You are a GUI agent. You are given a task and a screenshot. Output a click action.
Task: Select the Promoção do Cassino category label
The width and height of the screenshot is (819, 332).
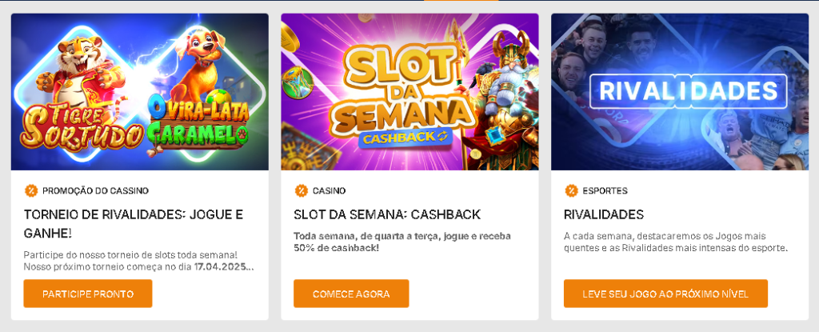point(95,191)
